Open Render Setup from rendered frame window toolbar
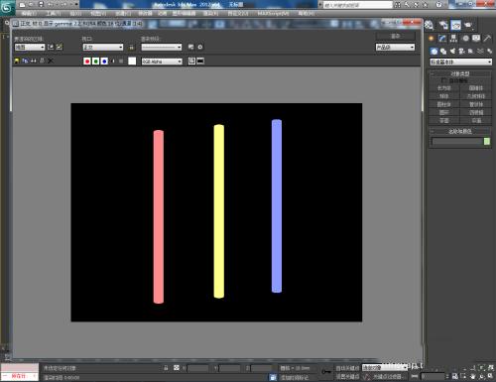The height and width of the screenshot is (382, 496). pos(190,47)
